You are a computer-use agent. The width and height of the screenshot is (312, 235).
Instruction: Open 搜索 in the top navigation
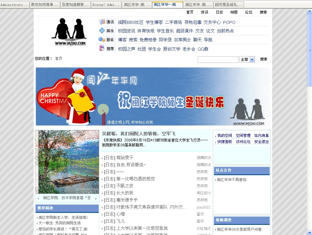tap(264, 12)
